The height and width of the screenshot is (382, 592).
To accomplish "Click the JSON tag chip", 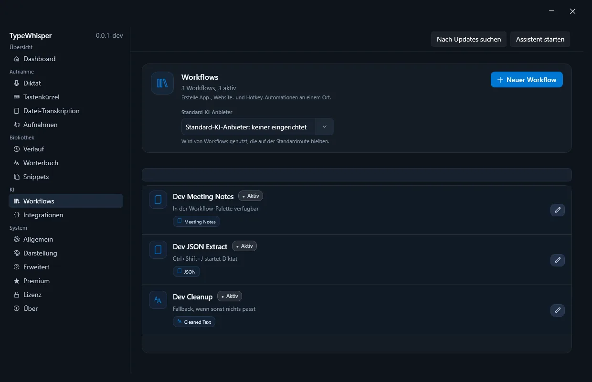I will click(186, 272).
